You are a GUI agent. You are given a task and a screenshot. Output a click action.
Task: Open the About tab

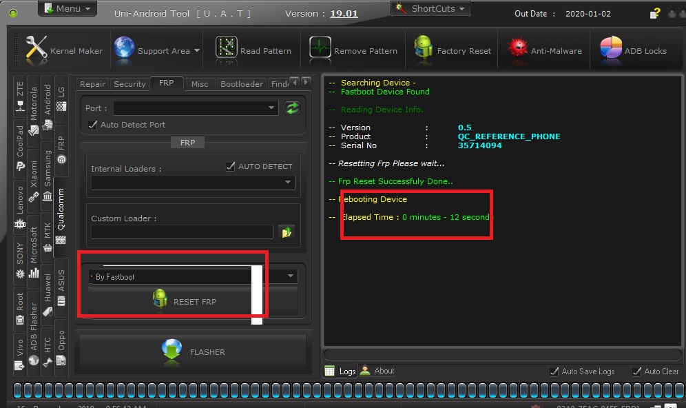tap(377, 371)
